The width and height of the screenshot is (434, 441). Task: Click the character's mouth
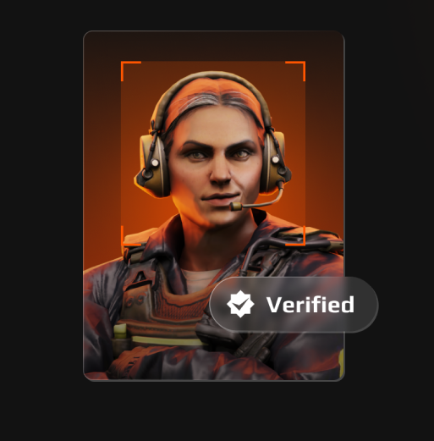click(219, 197)
